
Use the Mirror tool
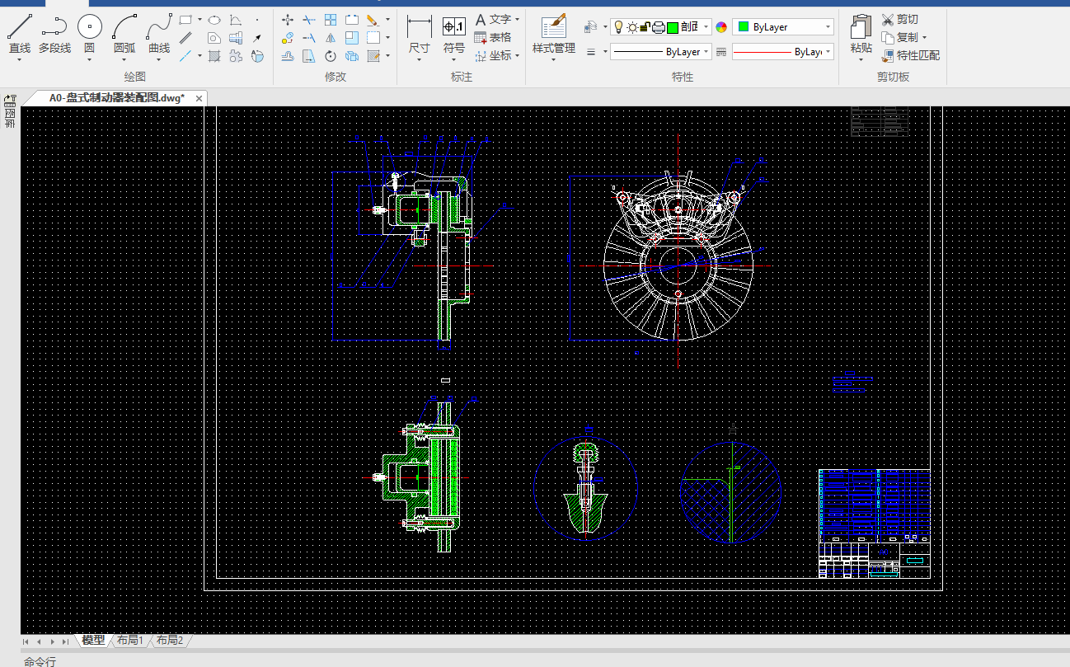tap(331, 38)
